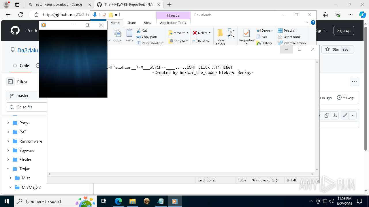The image size is (369, 207).
Task: Expand the Pony folder in tree
Action: pos(8,123)
